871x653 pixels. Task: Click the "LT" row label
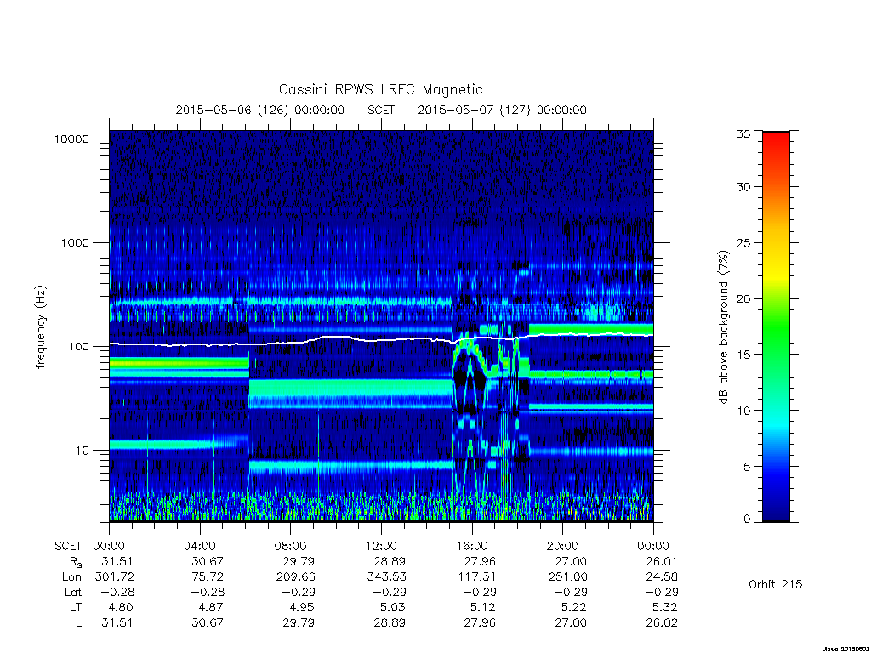pyautogui.click(x=76, y=607)
